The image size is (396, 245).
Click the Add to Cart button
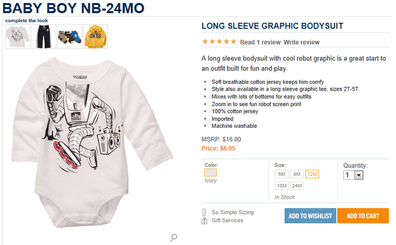[363, 216]
